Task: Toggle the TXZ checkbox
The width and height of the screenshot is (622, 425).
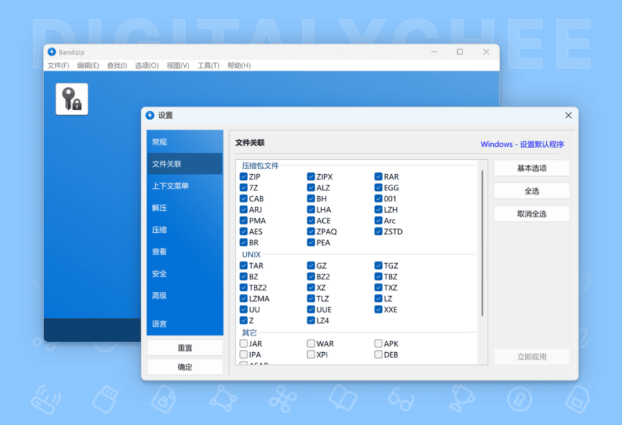Action: click(x=378, y=287)
